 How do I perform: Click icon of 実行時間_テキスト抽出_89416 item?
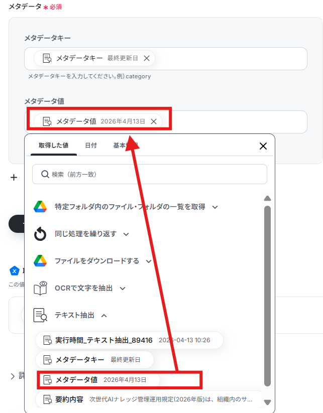47,340
